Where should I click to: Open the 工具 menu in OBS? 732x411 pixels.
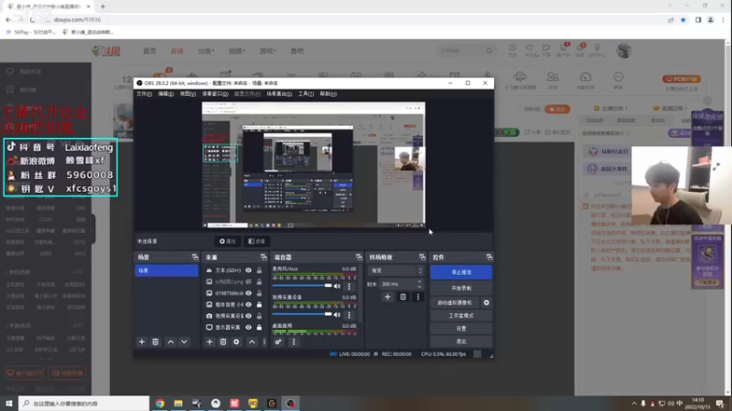(306, 94)
